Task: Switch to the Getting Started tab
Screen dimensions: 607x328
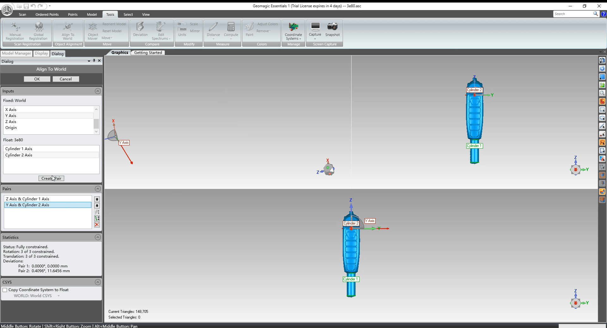Action: [x=148, y=53]
